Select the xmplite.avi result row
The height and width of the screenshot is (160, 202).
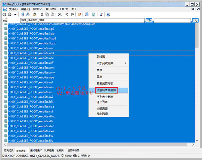(x=101, y=97)
